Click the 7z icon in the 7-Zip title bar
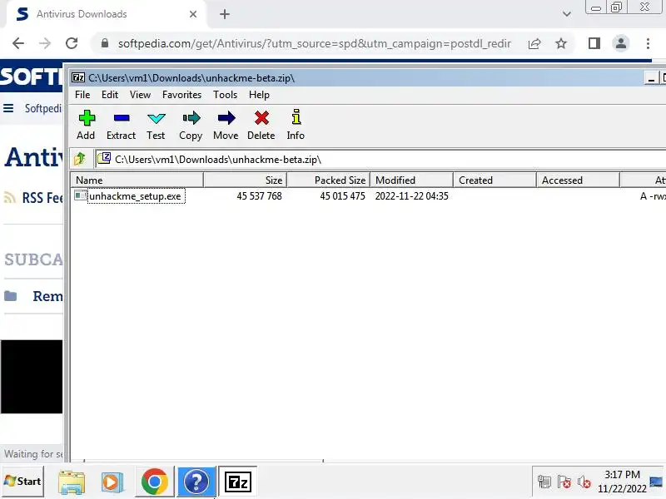Viewport: 666px width, 499px height. pyautogui.click(x=78, y=77)
